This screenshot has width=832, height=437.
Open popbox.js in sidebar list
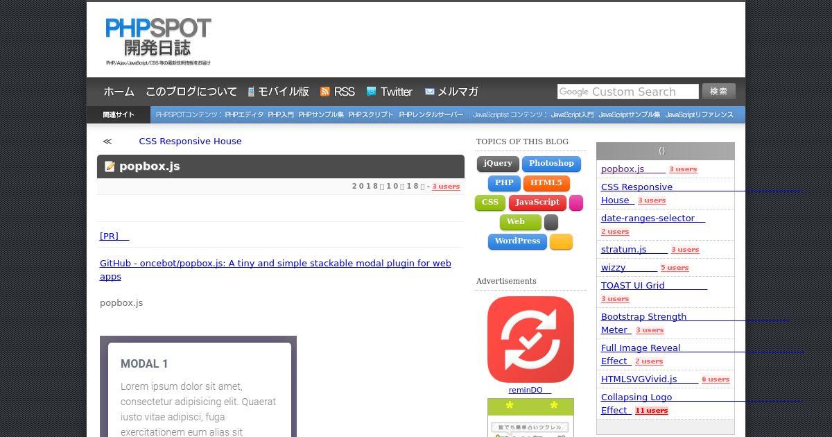pyautogui.click(x=632, y=169)
